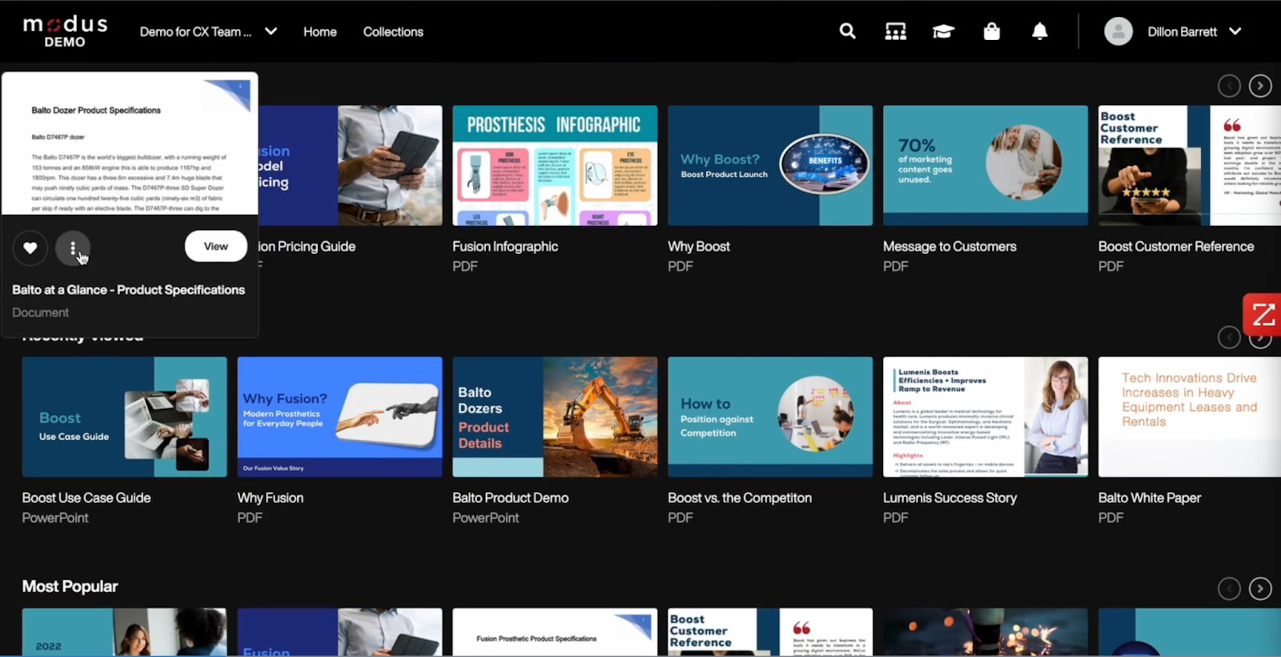Click previous arrow of the top carousel
Image resolution: width=1281 pixels, height=657 pixels.
point(1229,86)
